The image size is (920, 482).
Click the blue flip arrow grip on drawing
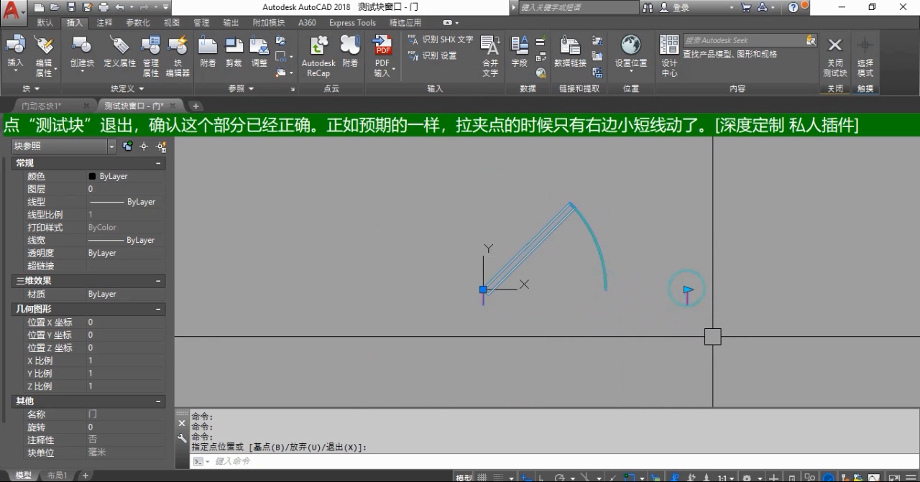[688, 290]
